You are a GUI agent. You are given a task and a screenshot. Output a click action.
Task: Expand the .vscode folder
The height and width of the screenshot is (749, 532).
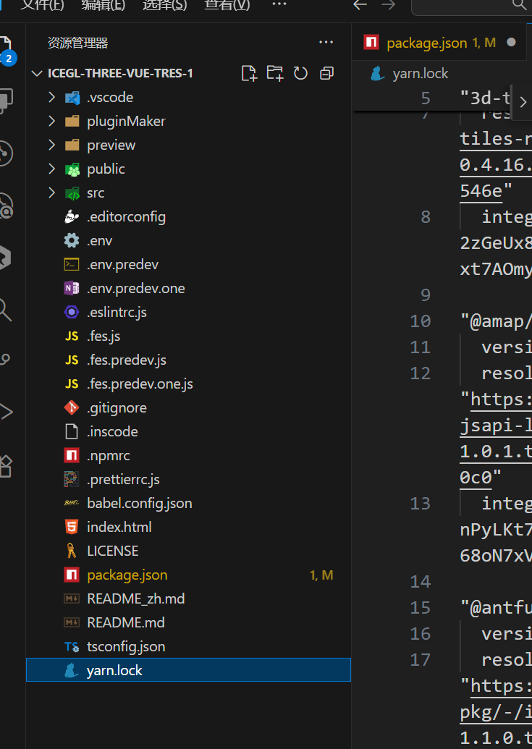(51, 97)
